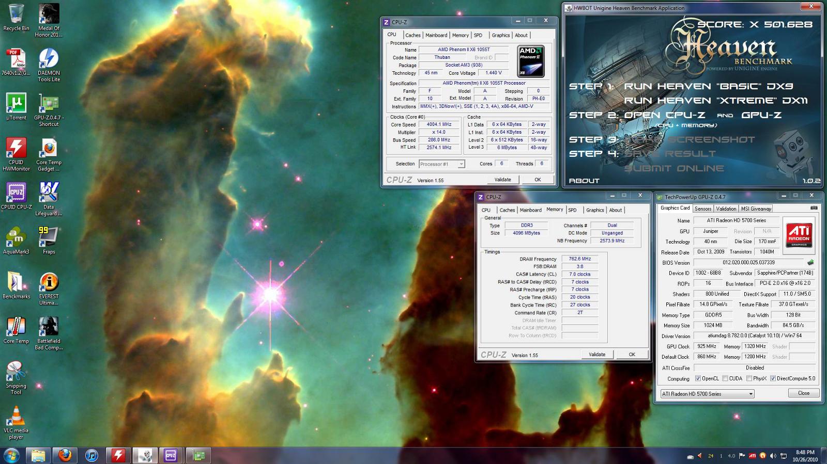Switch to GPU-Z taskbar button
The height and width of the screenshot is (464, 827).
coord(198,455)
